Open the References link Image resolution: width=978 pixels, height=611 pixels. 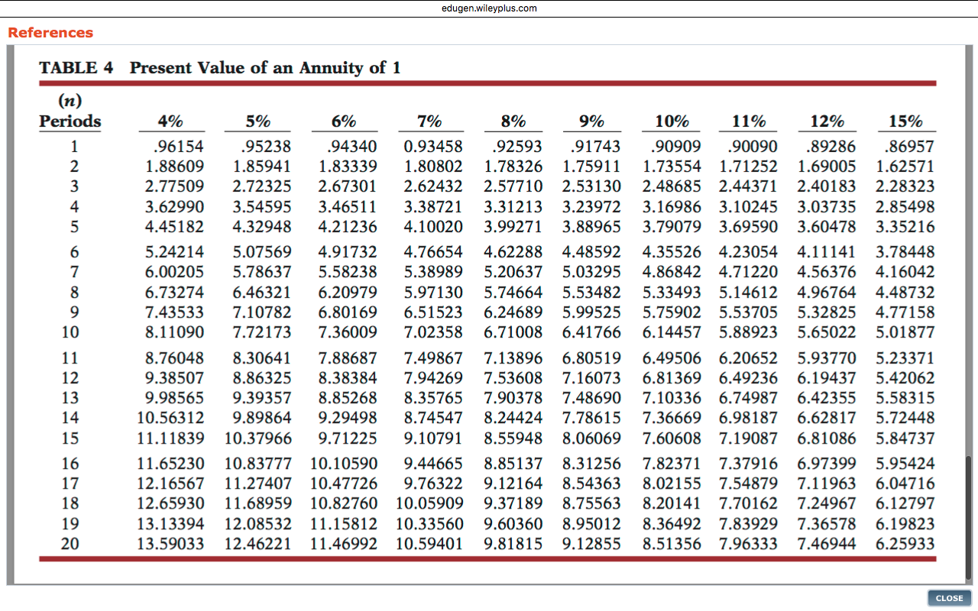(x=50, y=33)
